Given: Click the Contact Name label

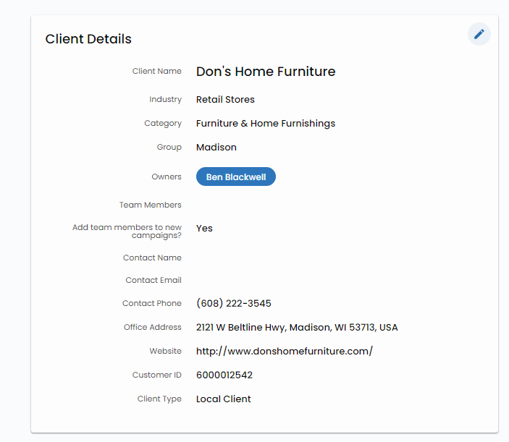Looking at the screenshot, I should (x=152, y=258).
